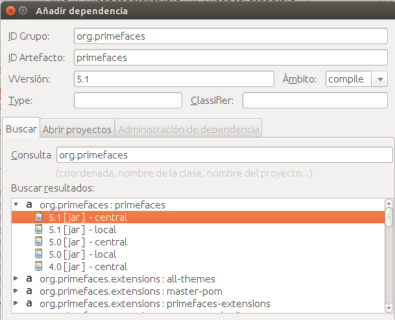The width and height of the screenshot is (395, 320).
Task: Select the 5.1 [jar] - central result
Action: 198,217
